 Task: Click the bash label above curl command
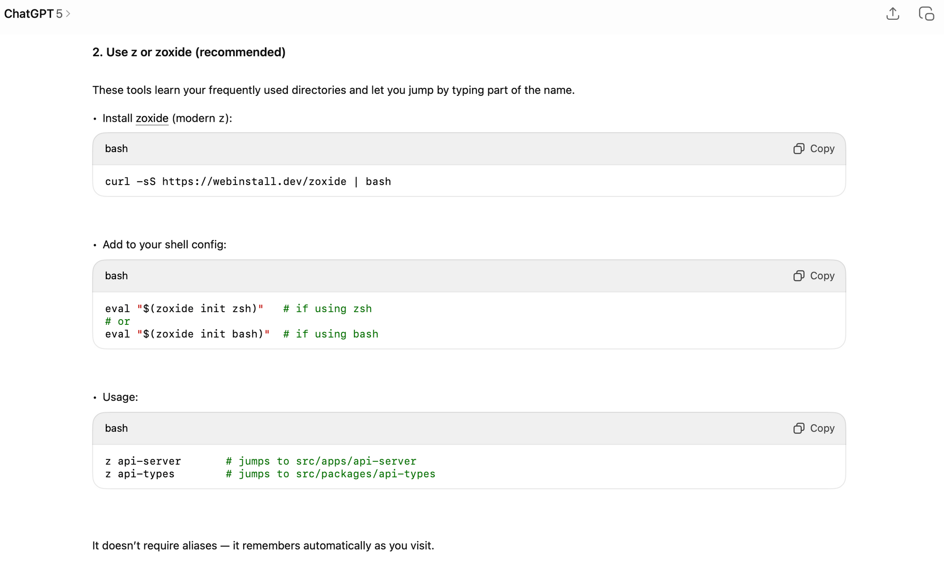point(116,149)
